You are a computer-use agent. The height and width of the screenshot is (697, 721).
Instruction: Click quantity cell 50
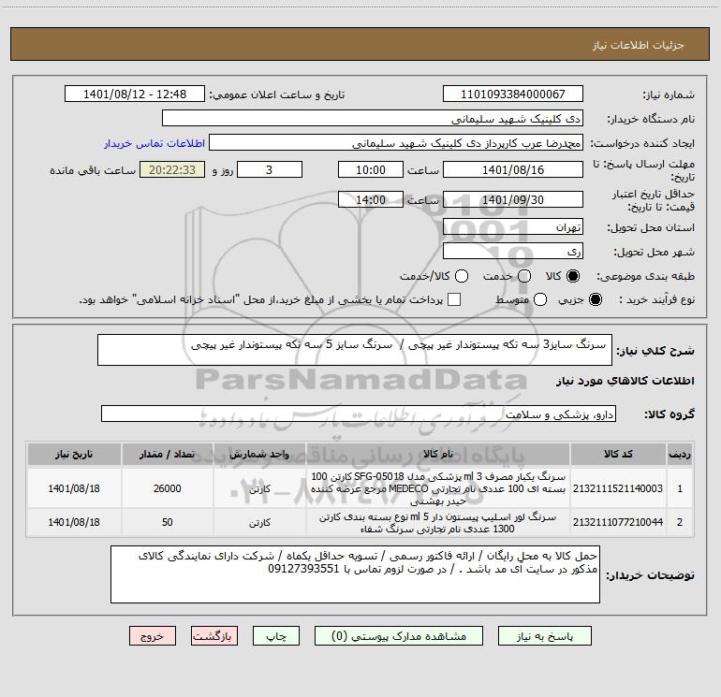(168, 522)
